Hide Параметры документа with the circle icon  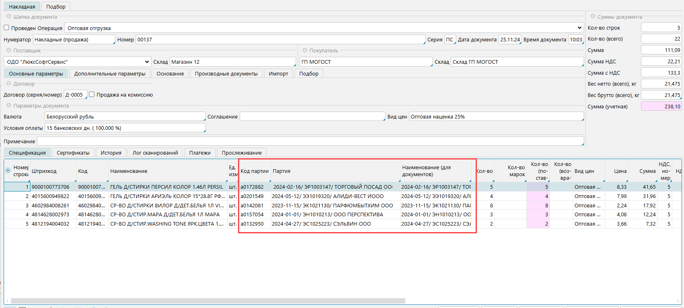point(9,106)
